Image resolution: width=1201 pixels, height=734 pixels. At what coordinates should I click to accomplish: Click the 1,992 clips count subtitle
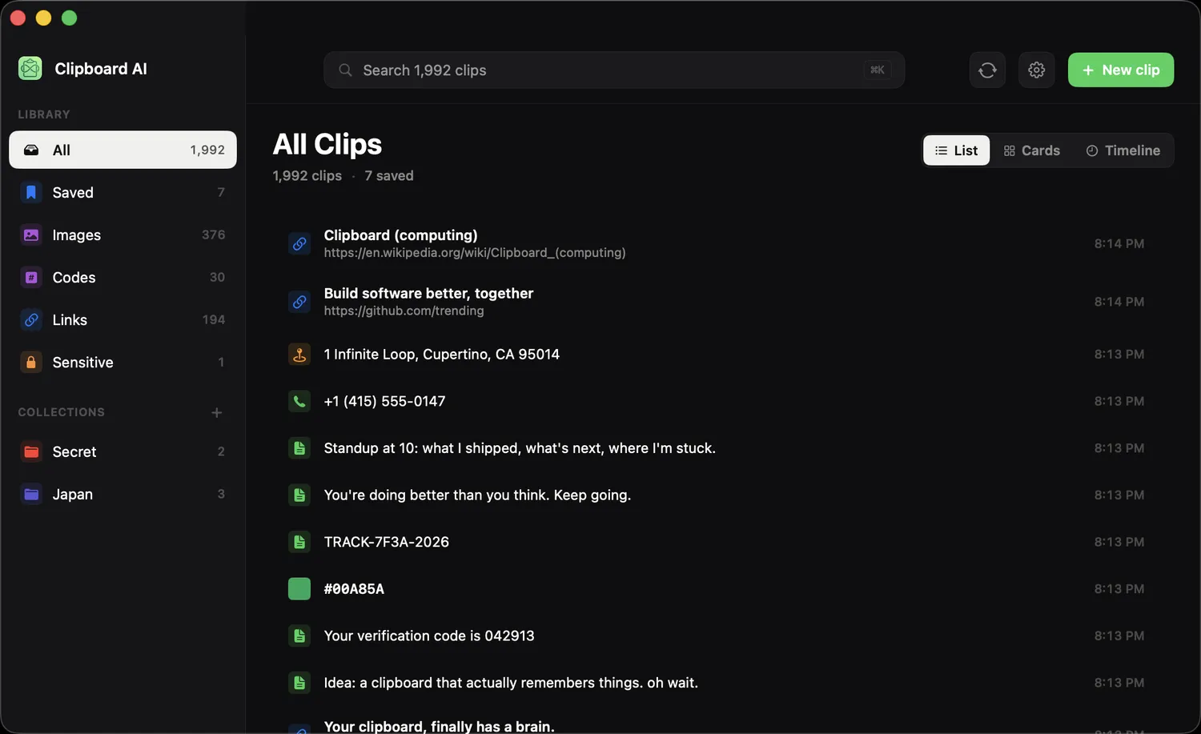(x=307, y=175)
